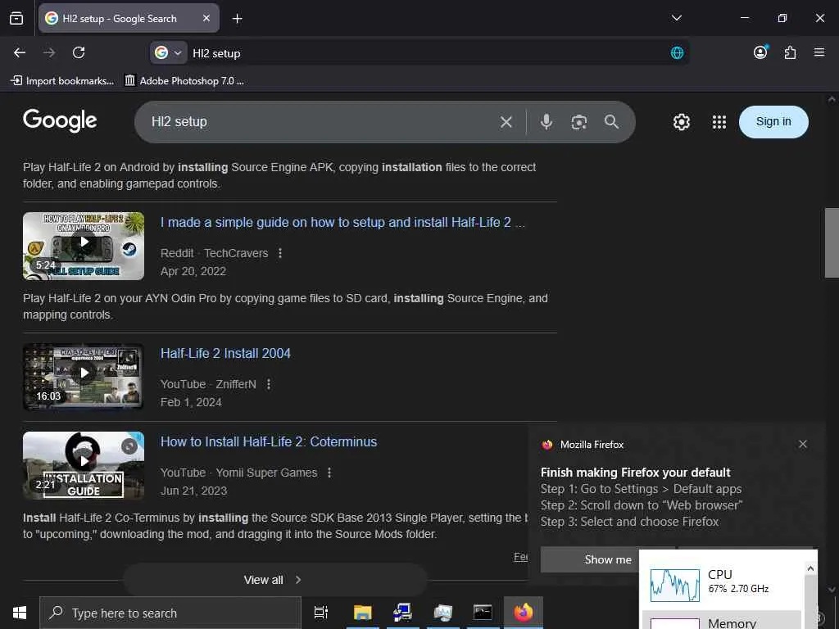Open Half-Life 2 Install 2004 link

[x=225, y=353]
